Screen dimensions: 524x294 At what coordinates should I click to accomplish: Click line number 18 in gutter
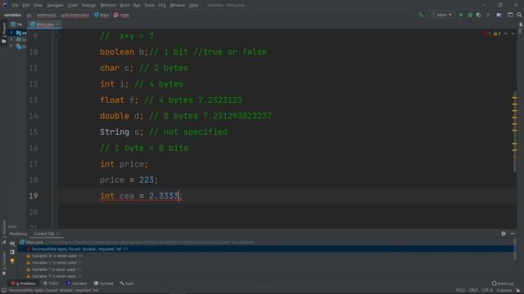point(34,180)
